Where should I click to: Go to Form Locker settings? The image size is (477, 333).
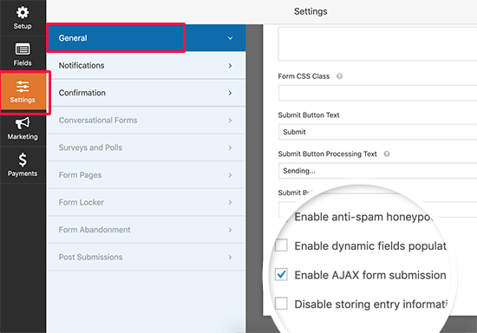click(x=147, y=203)
